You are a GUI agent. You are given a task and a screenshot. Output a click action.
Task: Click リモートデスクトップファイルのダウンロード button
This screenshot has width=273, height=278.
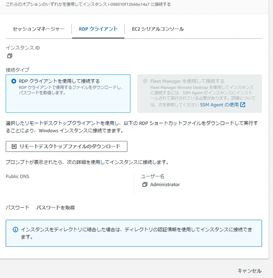(x=67, y=146)
